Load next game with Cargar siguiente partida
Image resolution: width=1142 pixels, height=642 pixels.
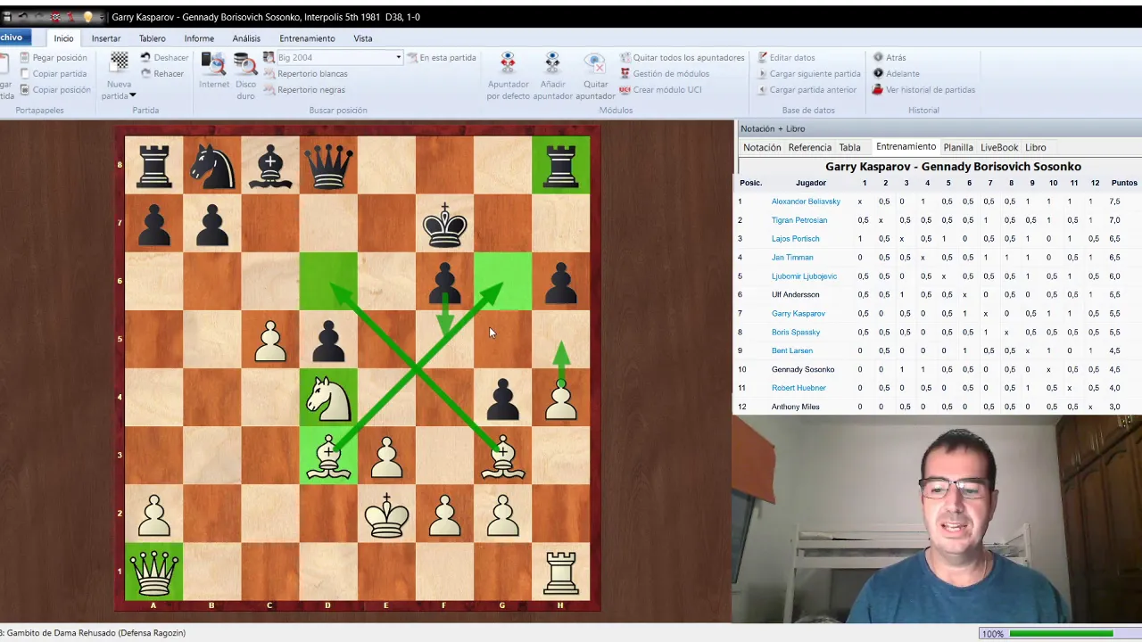pos(808,73)
